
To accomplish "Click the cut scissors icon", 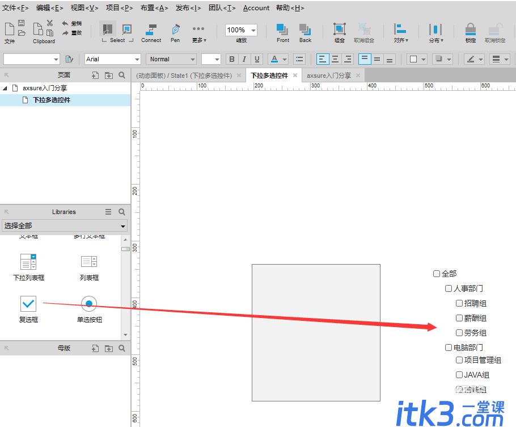I will [x=50, y=23].
